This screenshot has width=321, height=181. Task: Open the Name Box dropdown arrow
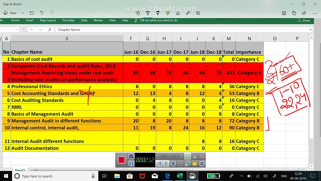pos(17,30)
